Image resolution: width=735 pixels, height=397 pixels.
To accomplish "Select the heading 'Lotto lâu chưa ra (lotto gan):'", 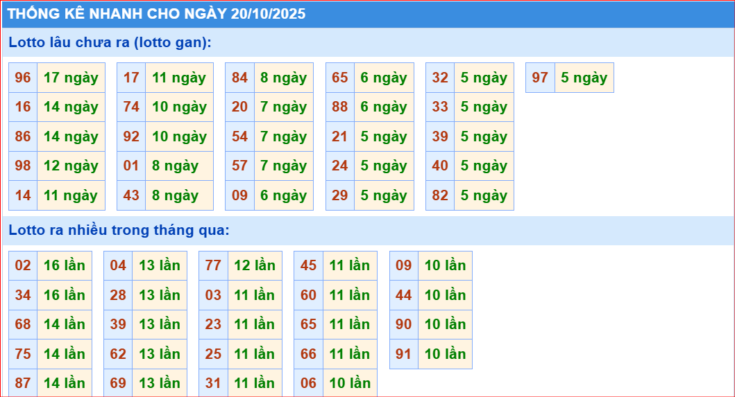I will pos(110,42).
